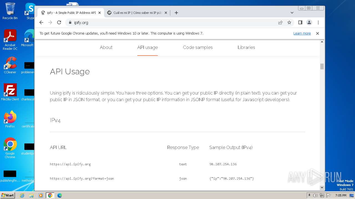Click page scrollbar up arrow
Screen dimensions: 355x199
click(322, 42)
